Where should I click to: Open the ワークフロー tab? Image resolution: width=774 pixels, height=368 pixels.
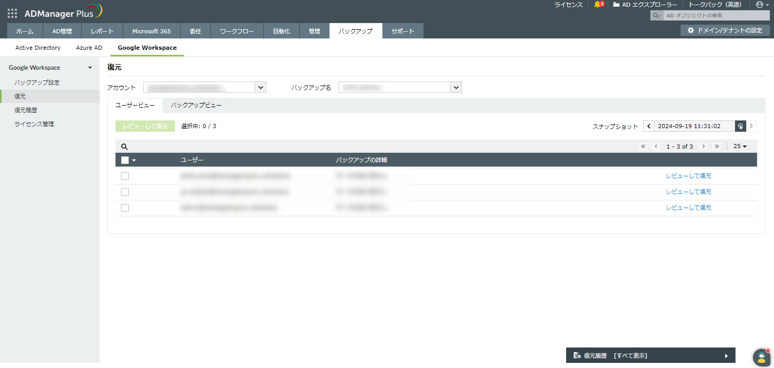coord(237,31)
